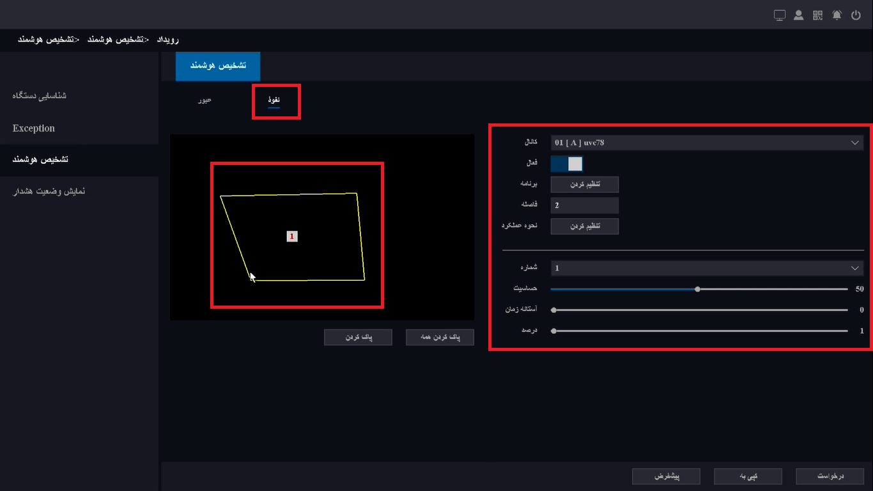873x491 pixels.
Task: Switch to the نفوذ intrusion tab
Action: click(x=274, y=100)
